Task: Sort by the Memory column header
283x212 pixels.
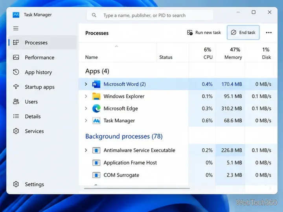Action: pyautogui.click(x=233, y=57)
